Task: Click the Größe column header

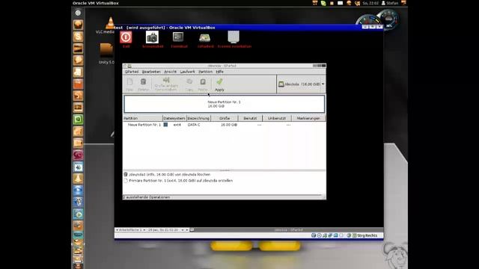Action: click(225, 118)
